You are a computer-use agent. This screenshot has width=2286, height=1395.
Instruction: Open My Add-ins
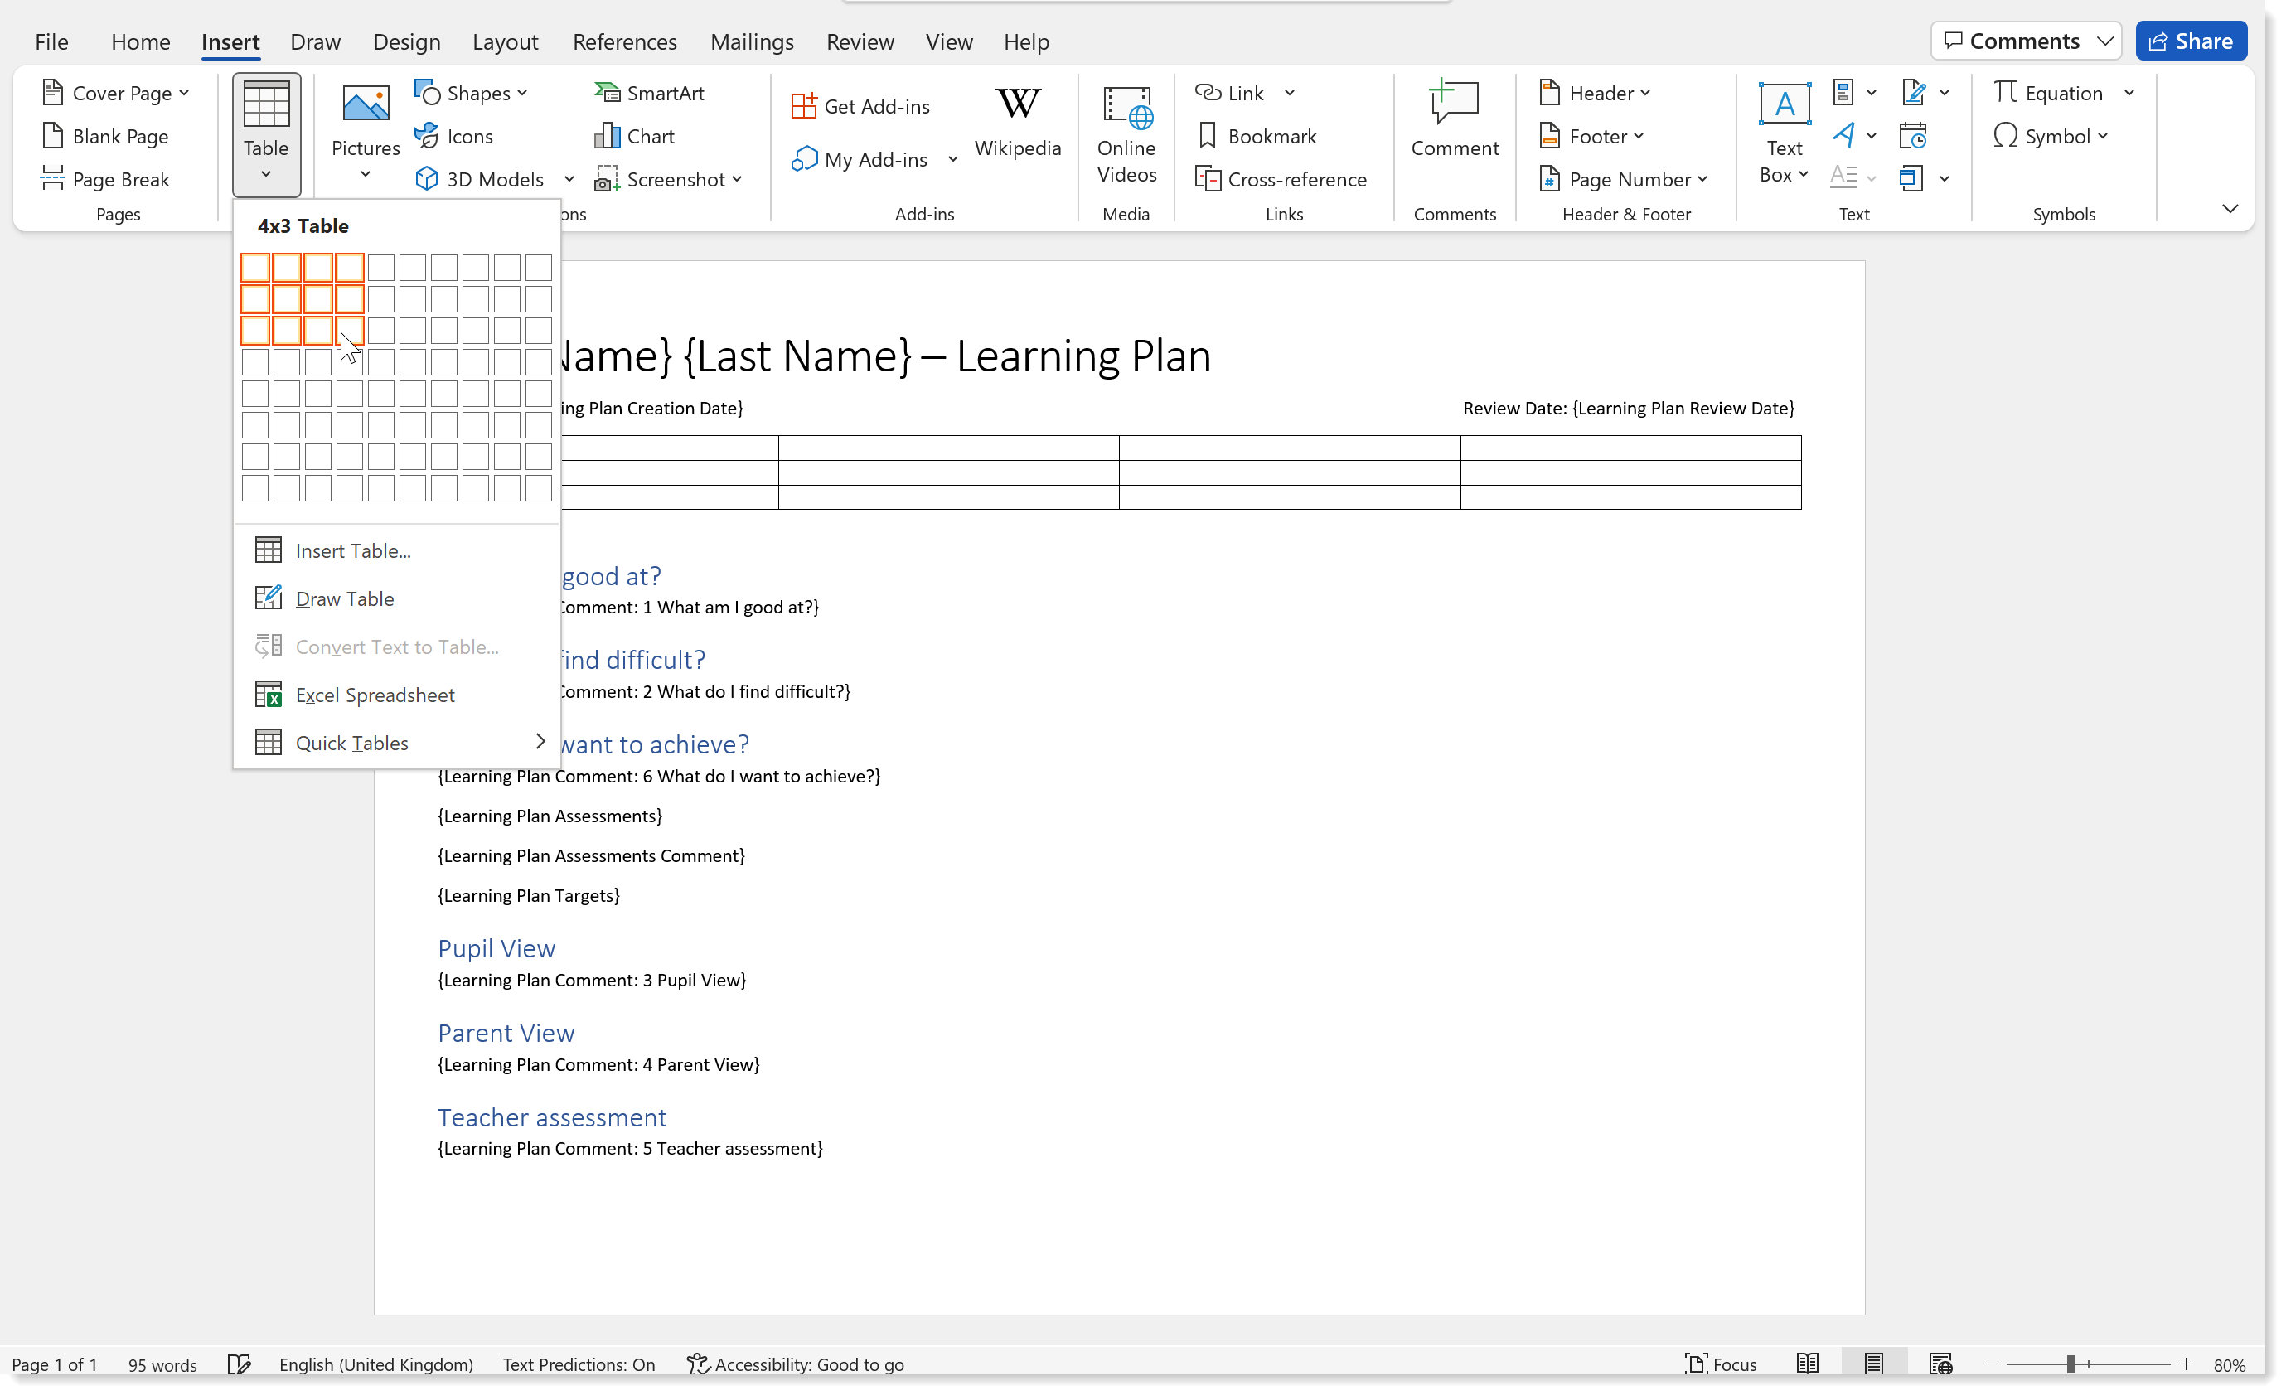860,159
